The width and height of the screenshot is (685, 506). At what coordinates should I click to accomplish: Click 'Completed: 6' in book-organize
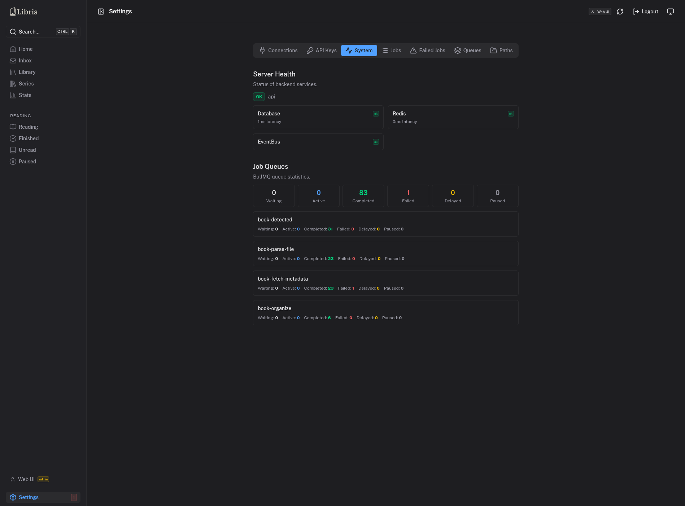[x=317, y=318]
